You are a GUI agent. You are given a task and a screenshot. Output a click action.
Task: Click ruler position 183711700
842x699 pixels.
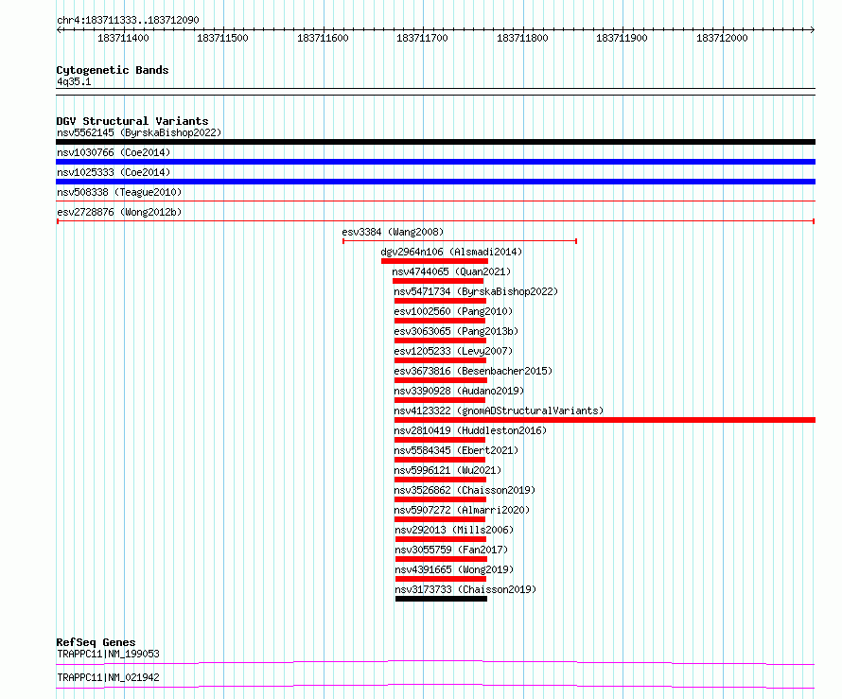point(423,38)
